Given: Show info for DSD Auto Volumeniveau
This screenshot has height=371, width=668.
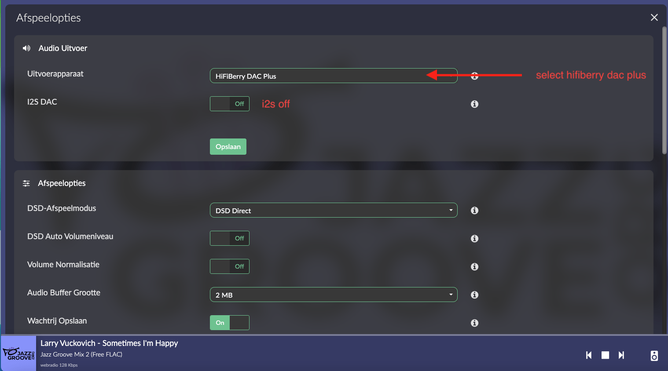Looking at the screenshot, I should pyautogui.click(x=474, y=239).
